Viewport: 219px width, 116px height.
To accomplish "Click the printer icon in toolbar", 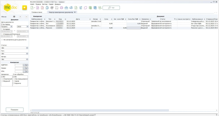I will 62,8.
